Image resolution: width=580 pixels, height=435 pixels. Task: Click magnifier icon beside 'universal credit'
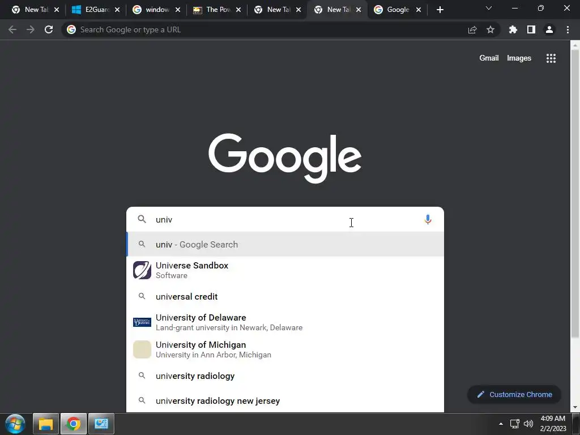click(x=142, y=296)
